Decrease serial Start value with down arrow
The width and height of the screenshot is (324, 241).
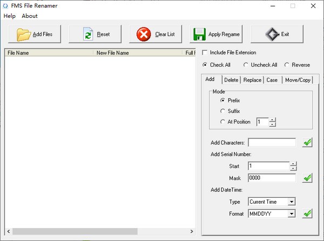[x=293, y=168]
